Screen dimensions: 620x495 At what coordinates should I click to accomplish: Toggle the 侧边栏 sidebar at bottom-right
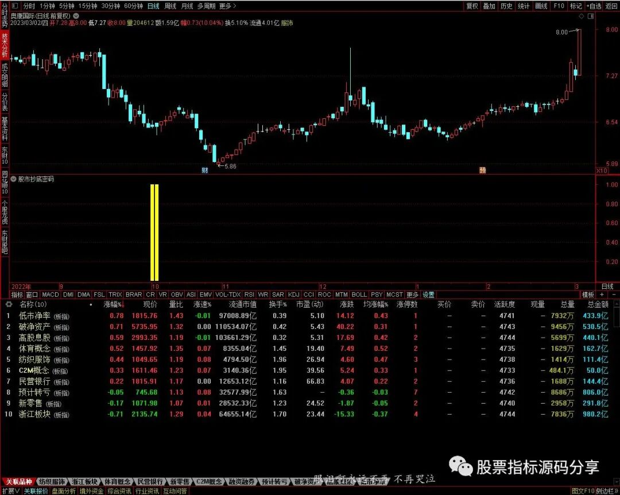(607, 491)
